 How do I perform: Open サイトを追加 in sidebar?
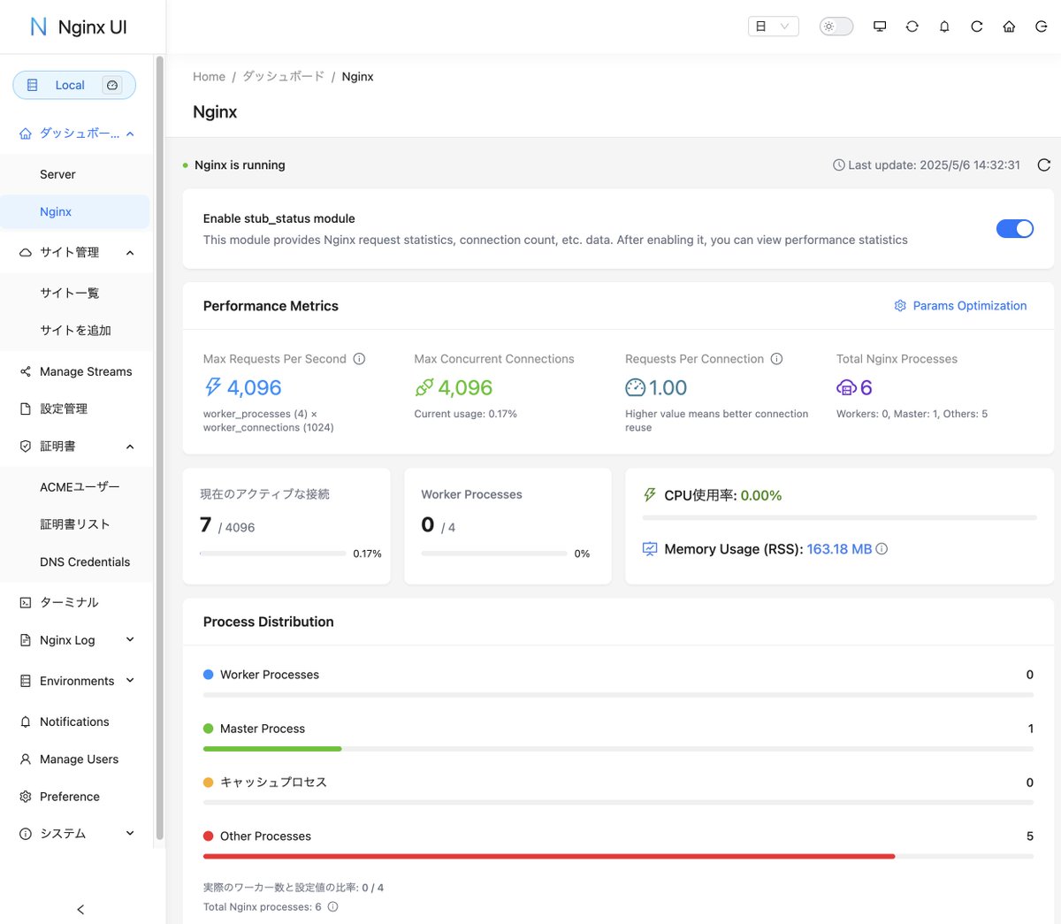(x=77, y=330)
